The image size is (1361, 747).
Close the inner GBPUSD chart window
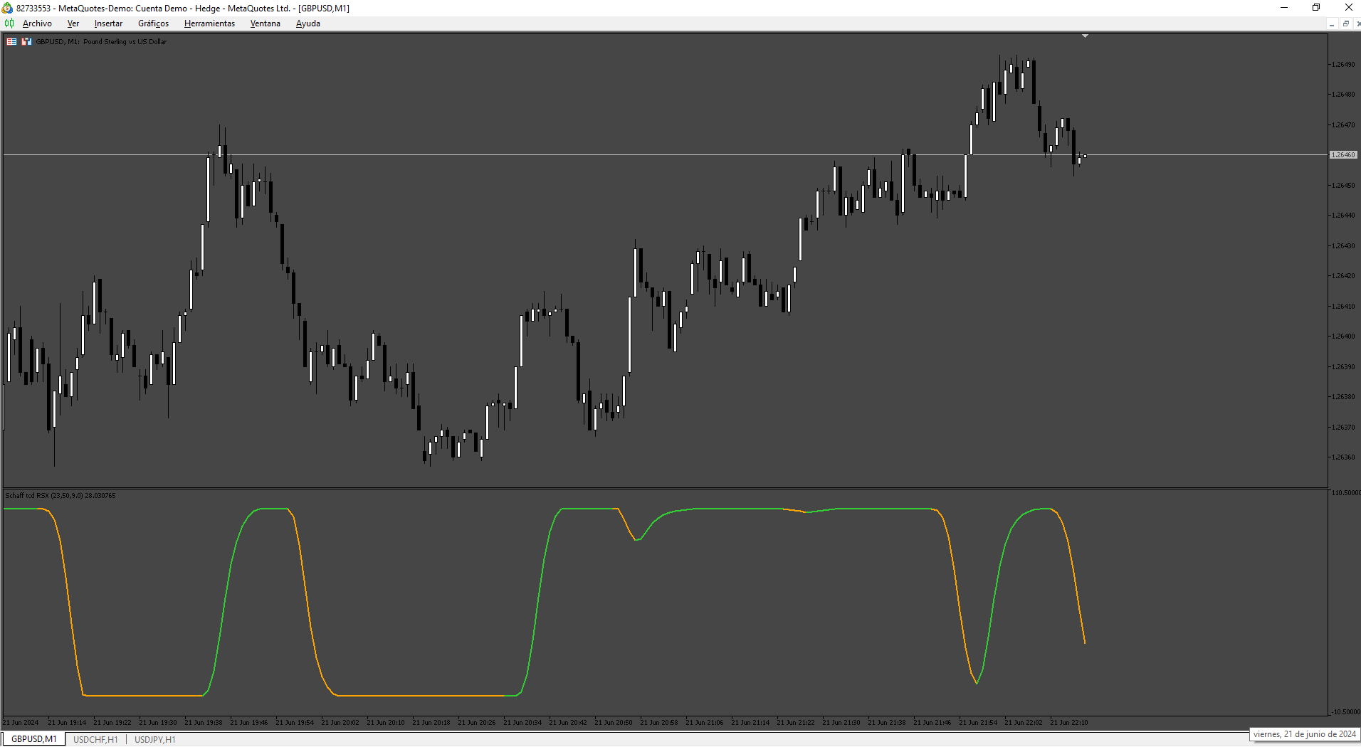pos(1358,23)
